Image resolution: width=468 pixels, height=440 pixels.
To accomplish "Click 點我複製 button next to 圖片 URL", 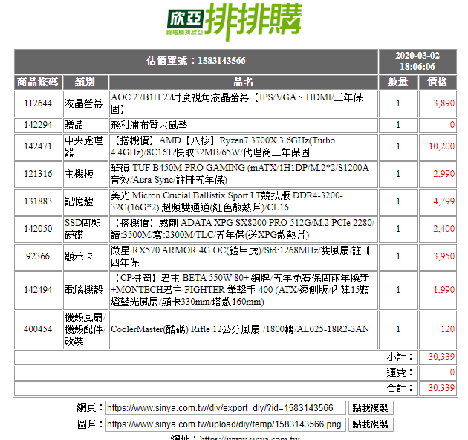I will 371,424.
